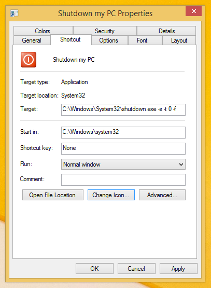
Task: Switch to the Colors tab
Action: point(43,31)
